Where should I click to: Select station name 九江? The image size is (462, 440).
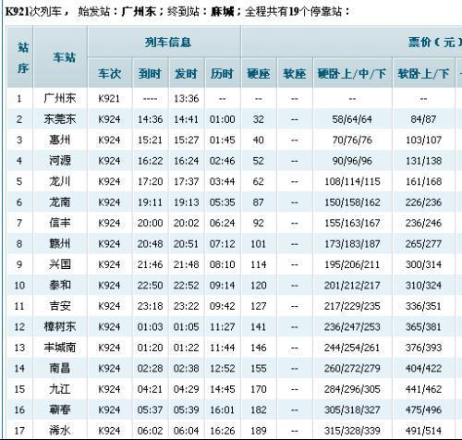point(60,389)
